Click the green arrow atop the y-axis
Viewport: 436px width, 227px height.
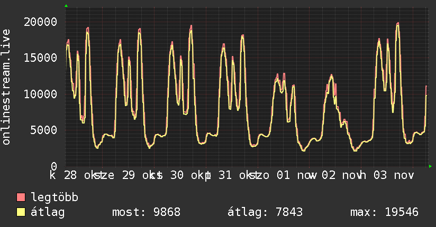click(66, 6)
